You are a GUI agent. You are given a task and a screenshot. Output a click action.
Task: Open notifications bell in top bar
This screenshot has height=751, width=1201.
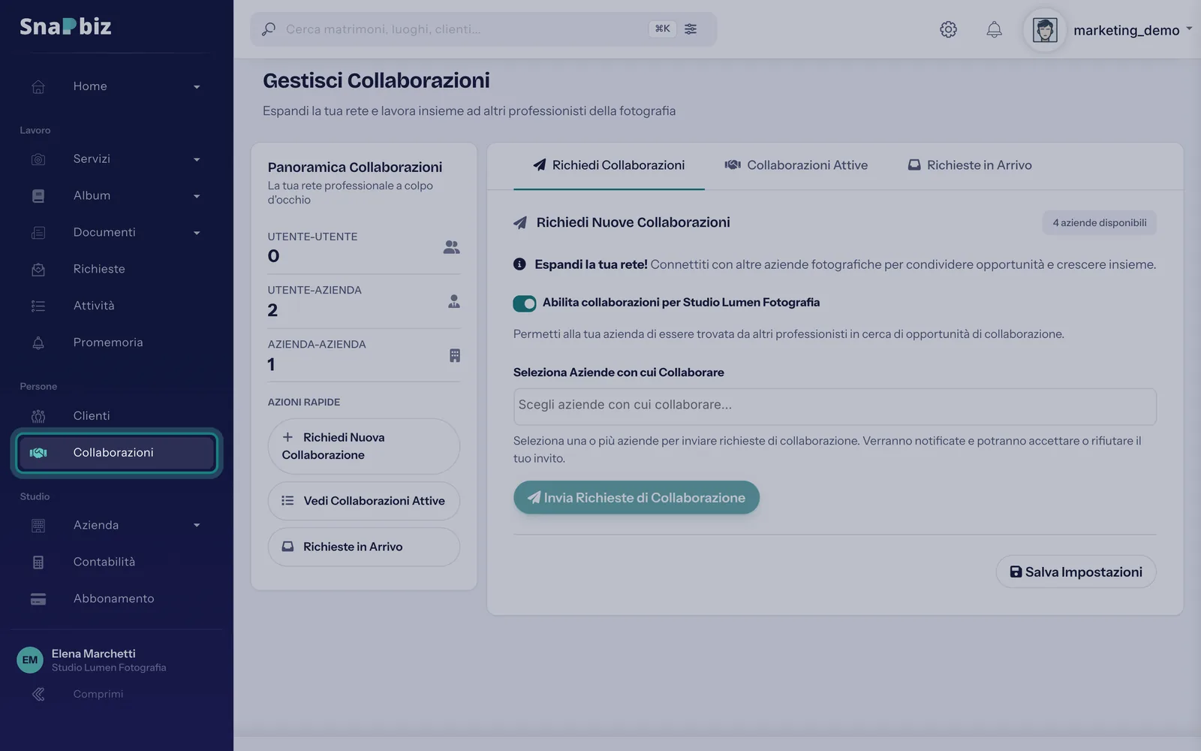(994, 29)
